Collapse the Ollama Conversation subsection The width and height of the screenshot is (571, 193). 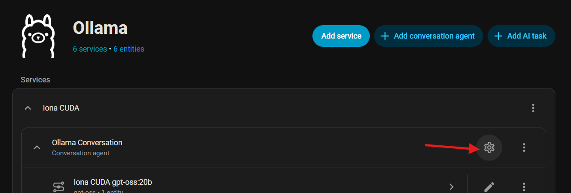pos(37,147)
